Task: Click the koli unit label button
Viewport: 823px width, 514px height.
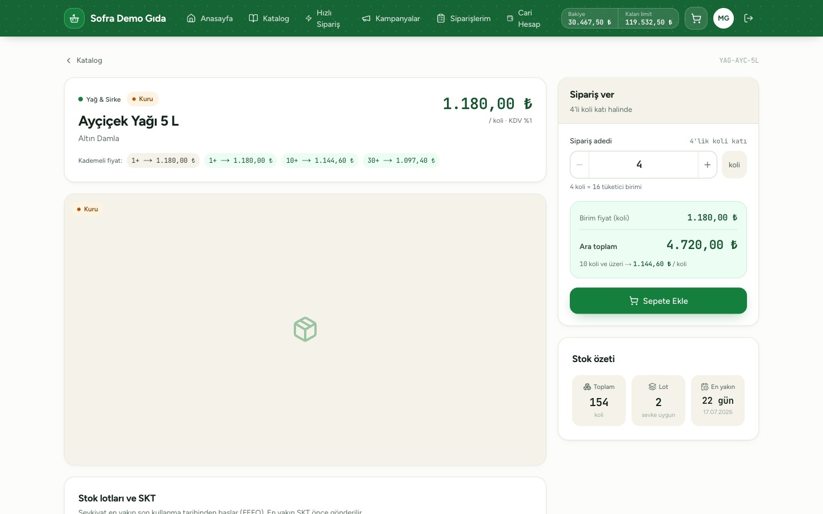Action: coord(734,164)
